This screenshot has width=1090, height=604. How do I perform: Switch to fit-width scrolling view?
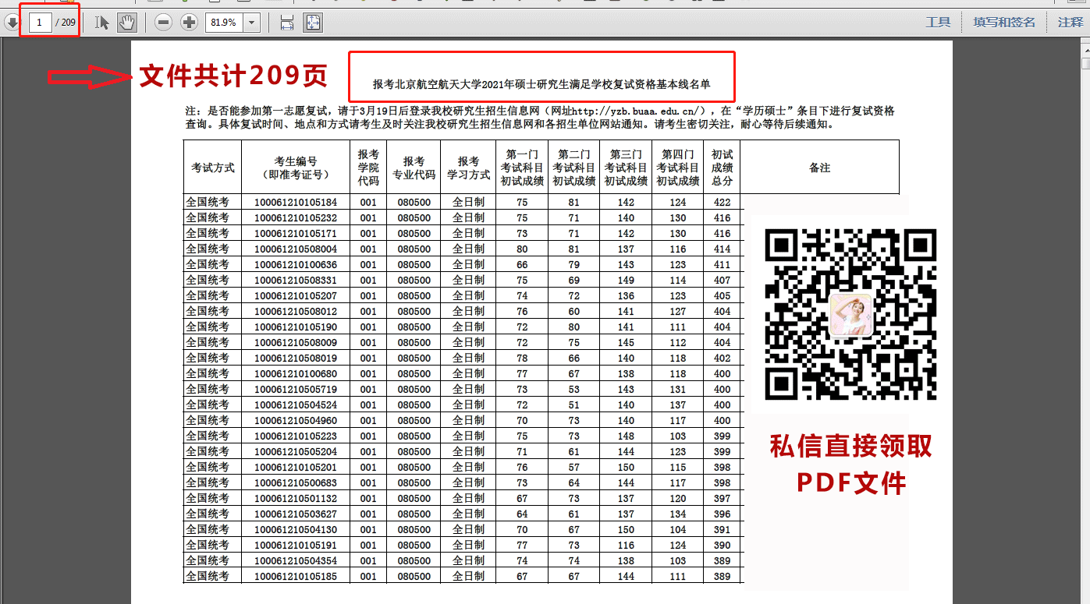pos(287,23)
